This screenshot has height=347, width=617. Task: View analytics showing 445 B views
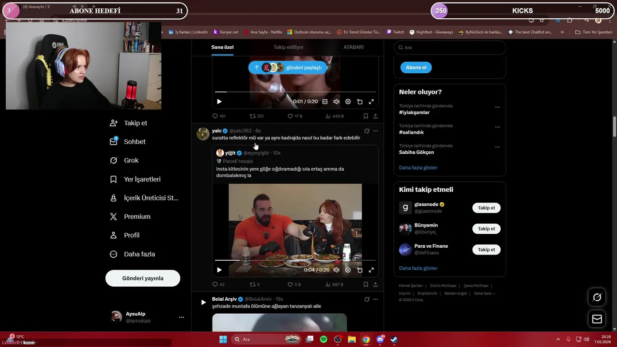(335, 116)
